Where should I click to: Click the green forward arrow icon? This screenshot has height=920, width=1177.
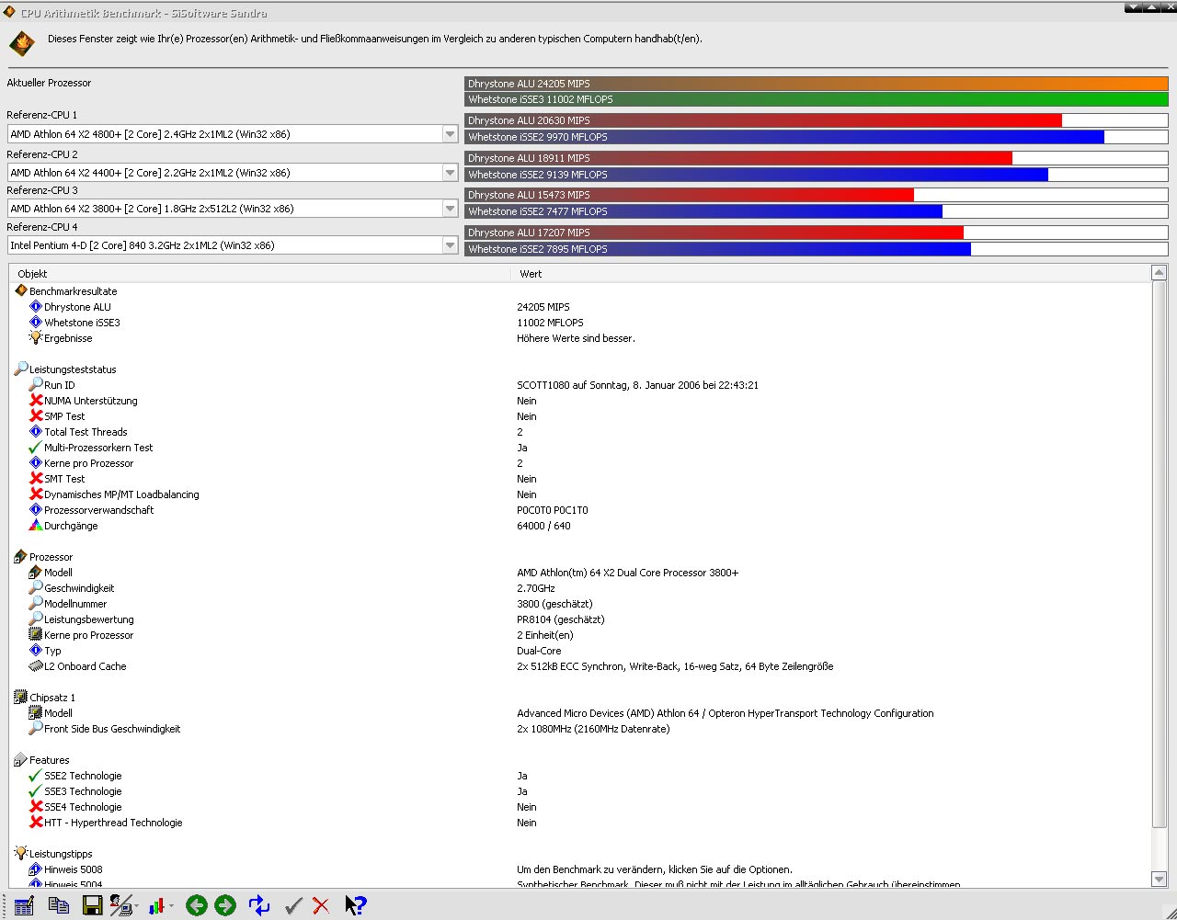point(225,906)
